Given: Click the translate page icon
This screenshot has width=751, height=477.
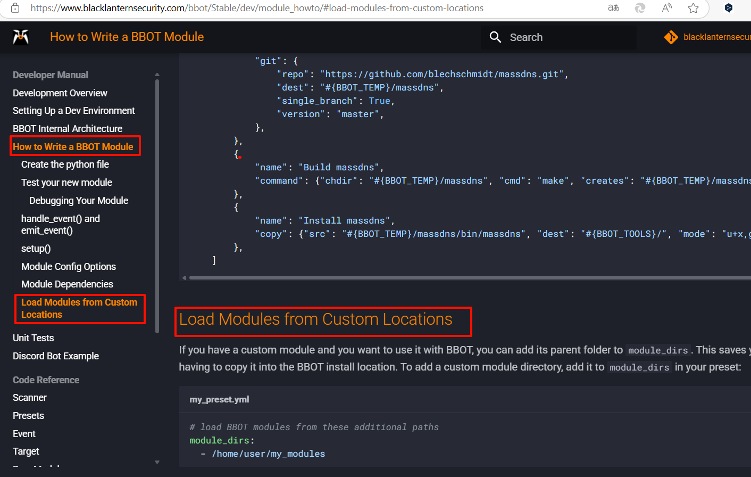Looking at the screenshot, I should [613, 8].
